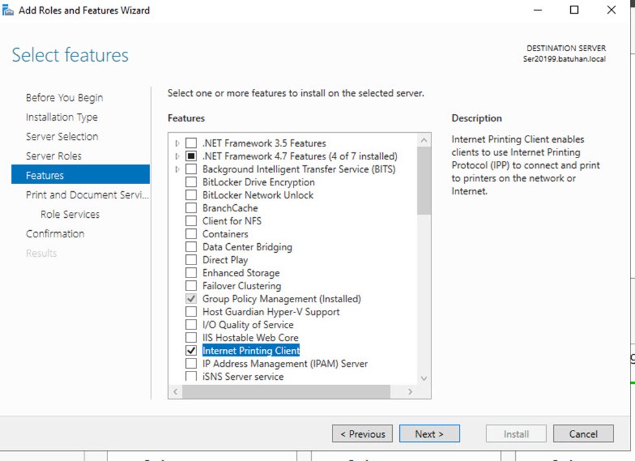Click the features list scroll down arrow

click(x=424, y=379)
